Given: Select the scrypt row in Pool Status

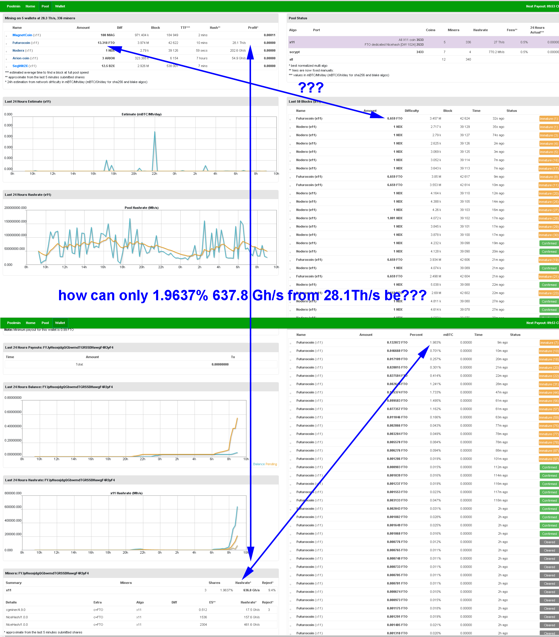Looking at the screenshot, I should coord(424,52).
